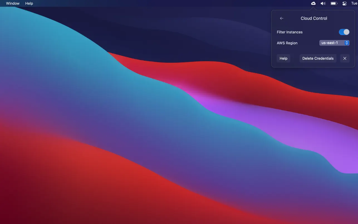Click the AWS Region label
358x224 pixels.
287,43
